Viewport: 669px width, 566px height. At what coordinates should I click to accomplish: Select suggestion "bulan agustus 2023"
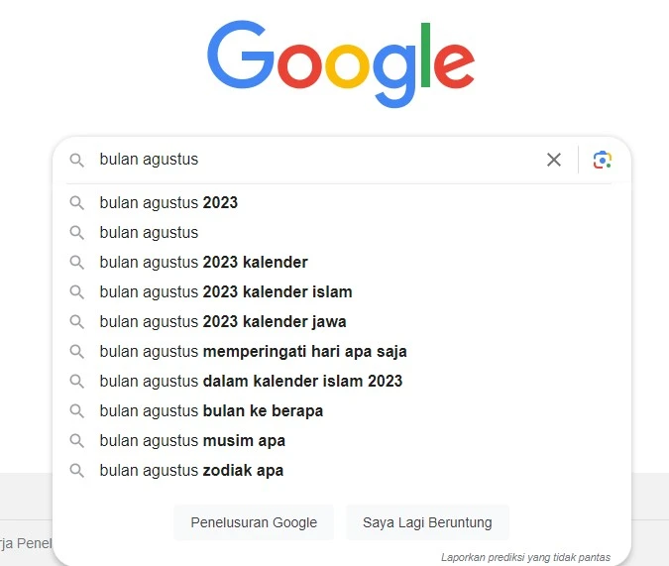168,203
